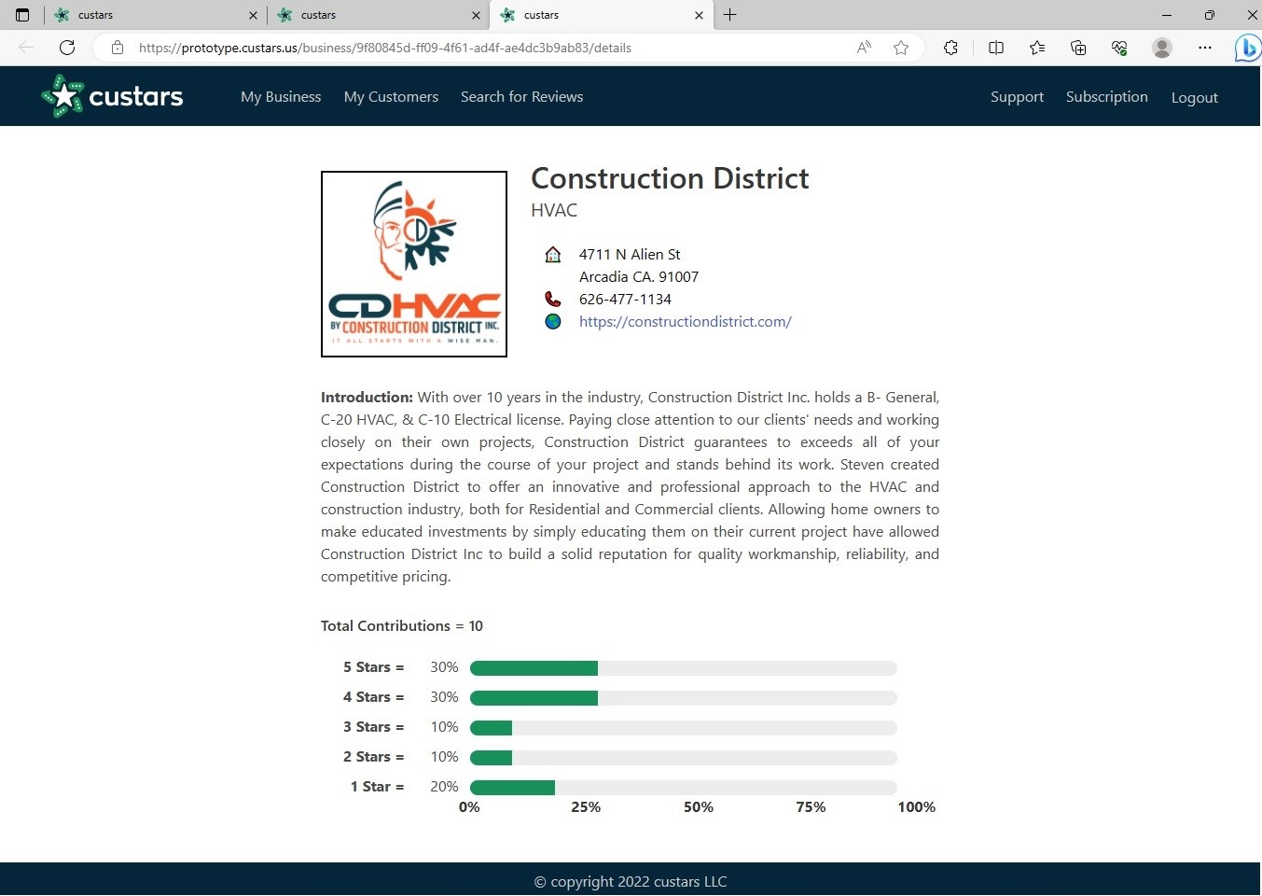The image size is (1262, 896).
Task: Refresh the page with reload icon
Action: coord(67,48)
